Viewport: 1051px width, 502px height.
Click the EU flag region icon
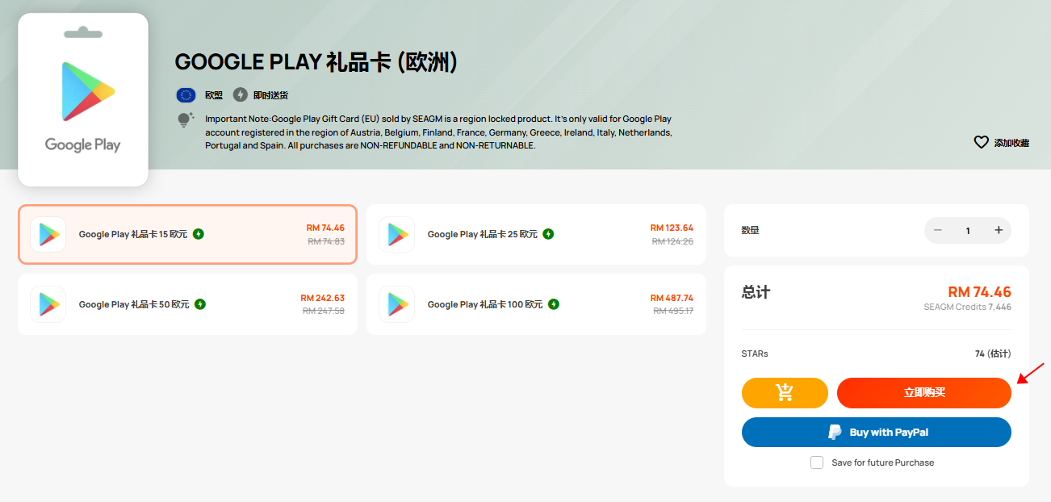[186, 95]
